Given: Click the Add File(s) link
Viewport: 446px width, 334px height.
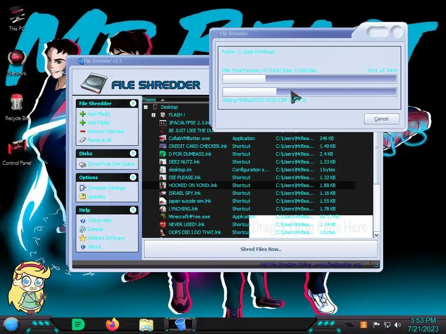Looking at the screenshot, I should click(x=99, y=114).
